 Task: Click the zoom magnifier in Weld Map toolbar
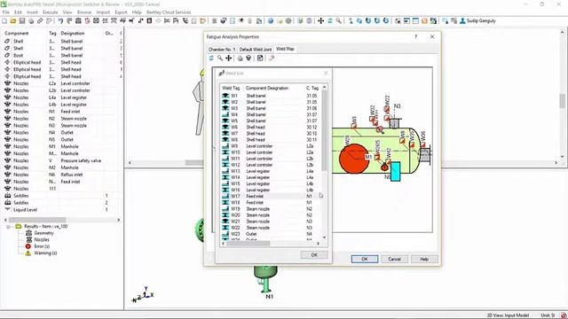tap(220, 58)
